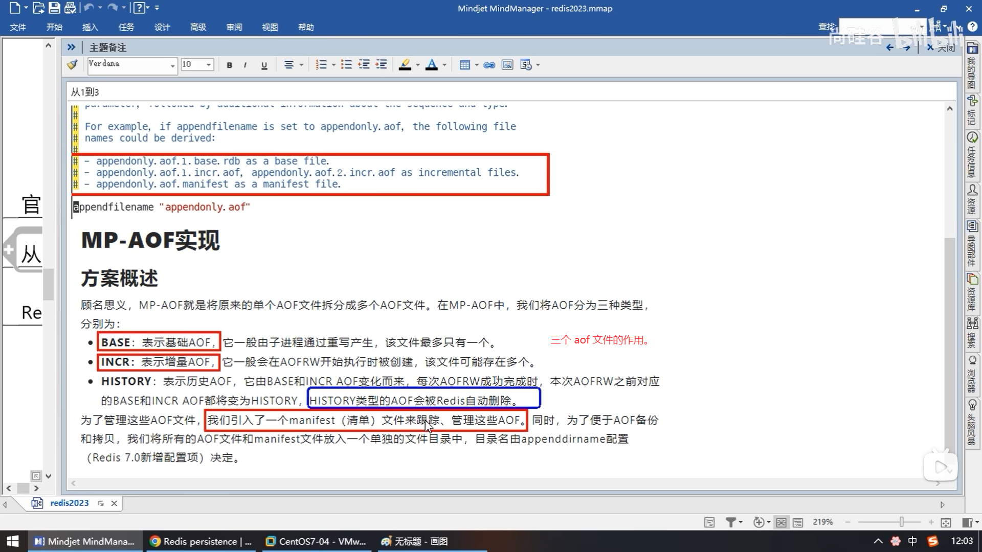Open Redis persistence Chrome taskbar item

[x=200, y=541]
